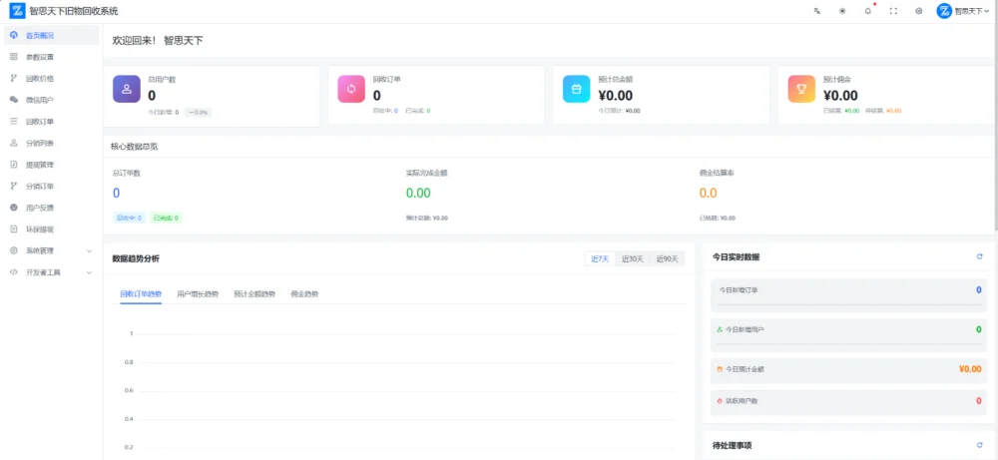Toggle the light/dark theme icon

pyautogui.click(x=842, y=11)
